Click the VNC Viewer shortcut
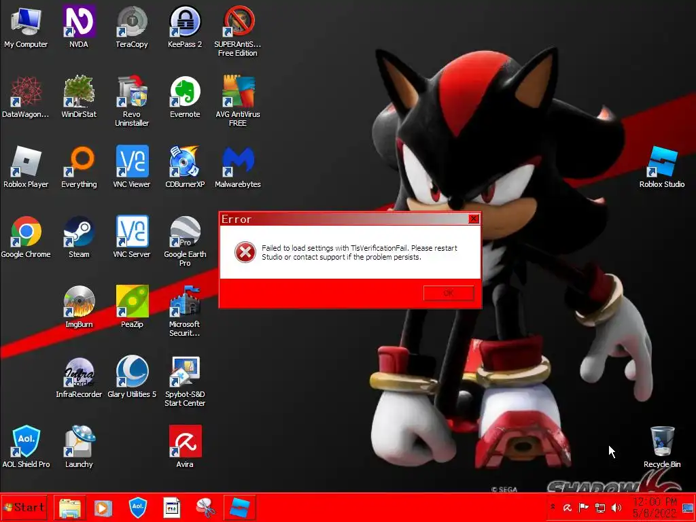Screen dimensions: 696x522 pyautogui.click(x=132, y=167)
